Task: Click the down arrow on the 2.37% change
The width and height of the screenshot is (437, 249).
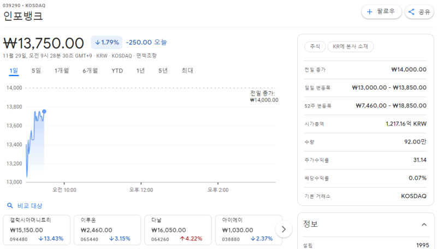Action: (253, 239)
